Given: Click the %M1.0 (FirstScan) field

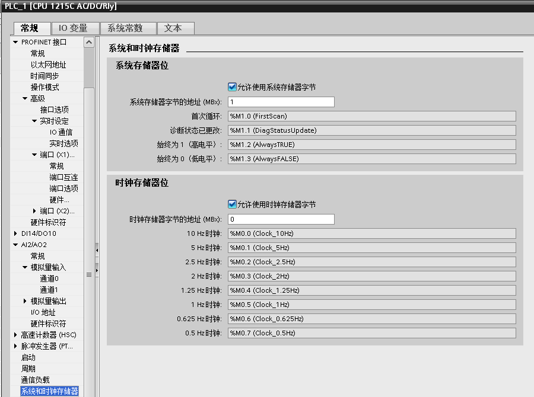Looking at the screenshot, I should [x=372, y=116].
